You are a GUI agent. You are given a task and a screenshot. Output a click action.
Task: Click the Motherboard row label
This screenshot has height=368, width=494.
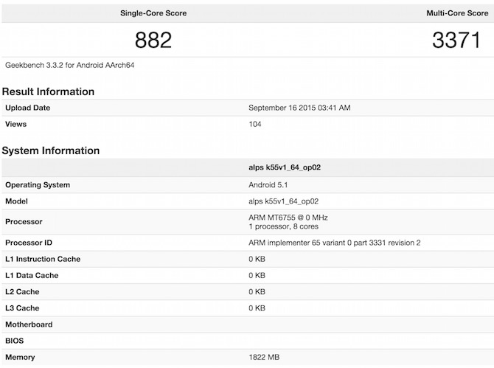[29, 324]
